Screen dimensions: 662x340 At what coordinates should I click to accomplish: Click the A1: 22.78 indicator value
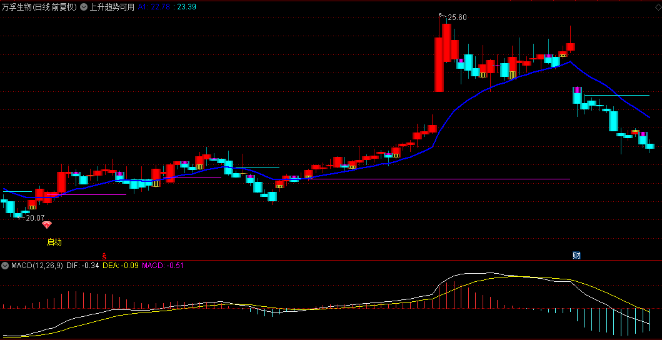pyautogui.click(x=154, y=7)
